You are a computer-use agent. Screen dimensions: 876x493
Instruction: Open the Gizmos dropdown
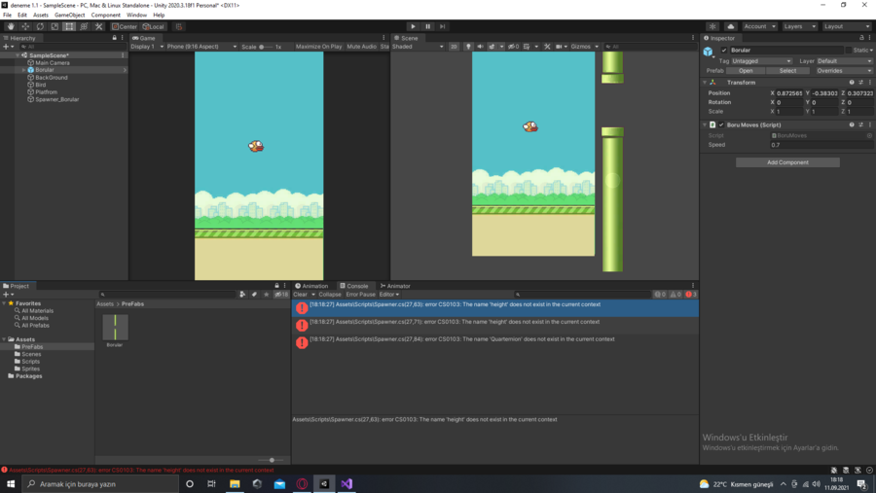pyautogui.click(x=584, y=47)
